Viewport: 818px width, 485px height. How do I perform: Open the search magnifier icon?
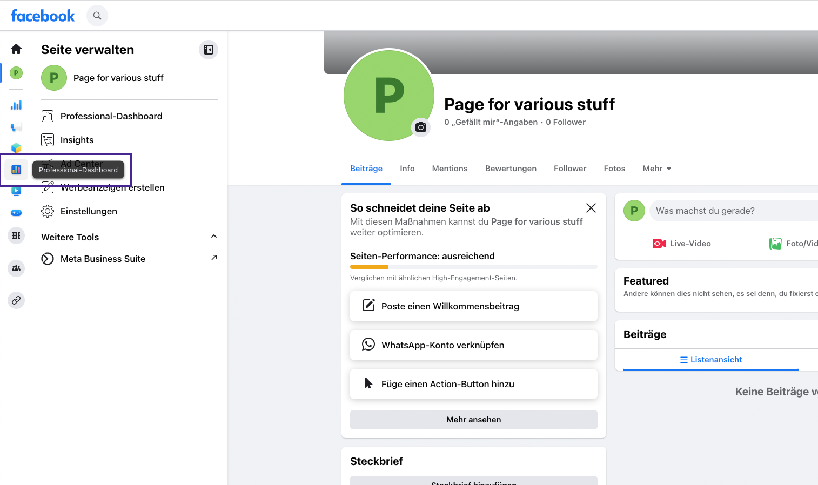[97, 16]
